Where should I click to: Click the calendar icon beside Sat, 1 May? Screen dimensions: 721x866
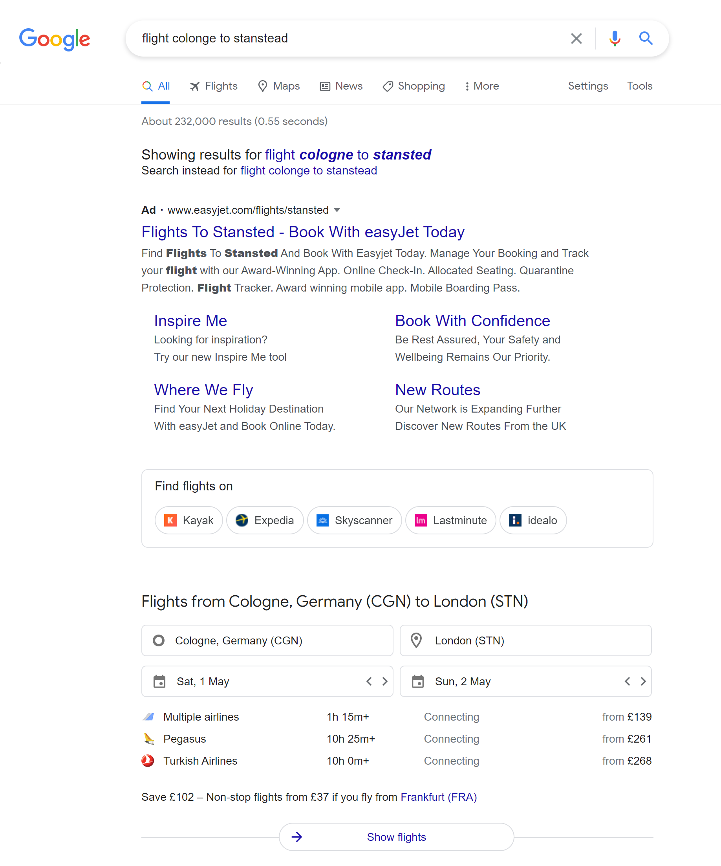[x=159, y=682]
